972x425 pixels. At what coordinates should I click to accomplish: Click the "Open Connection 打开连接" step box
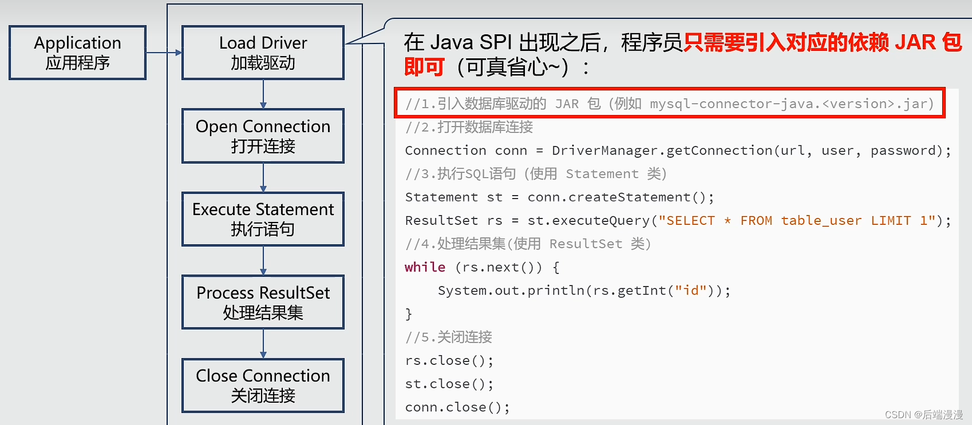[263, 136]
